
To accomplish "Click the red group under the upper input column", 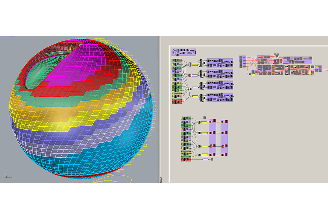I will (x=177, y=102).
